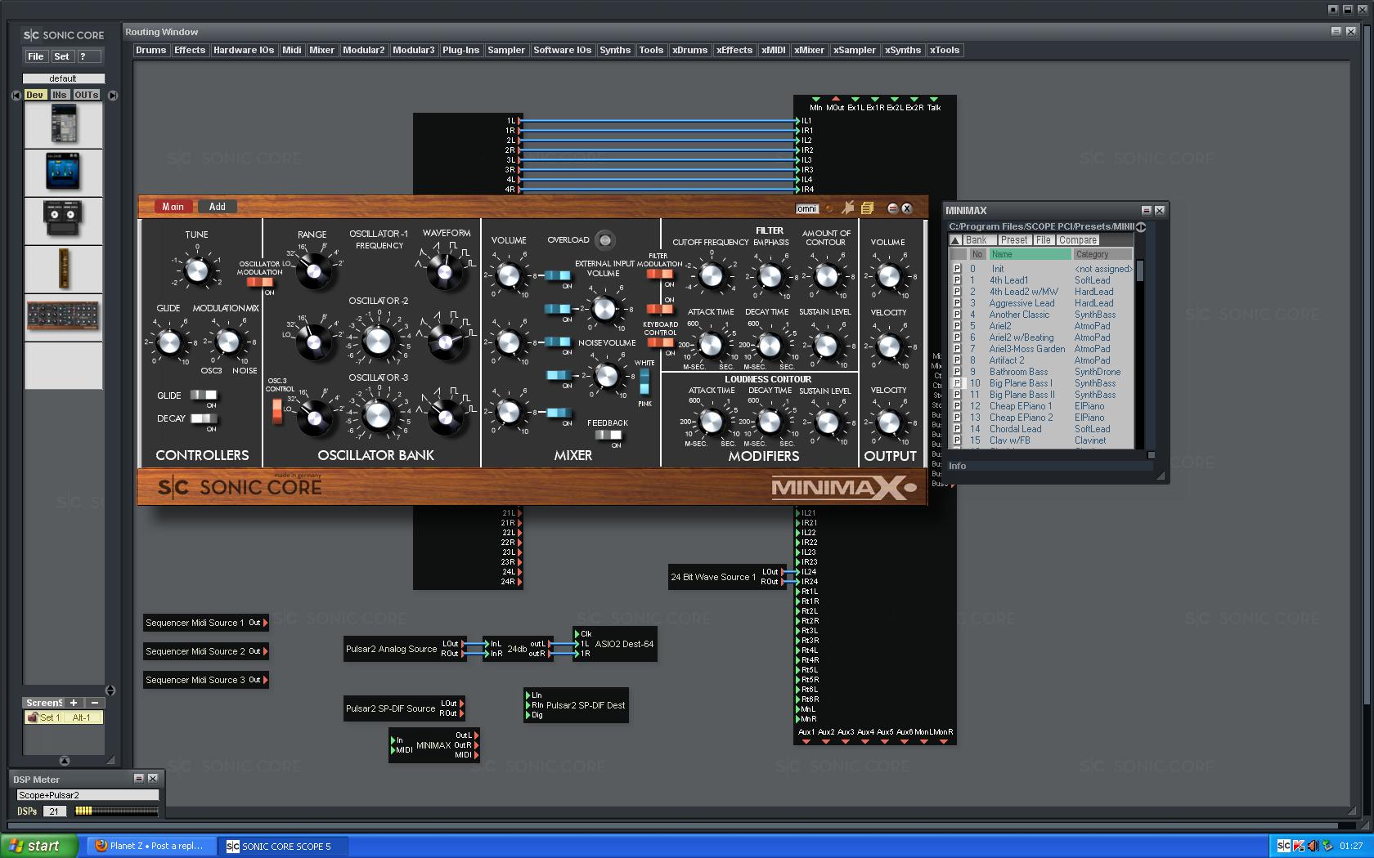This screenshot has height=858, width=1374.
Task: Open the Hardware IOs menu
Action: pyautogui.click(x=244, y=50)
